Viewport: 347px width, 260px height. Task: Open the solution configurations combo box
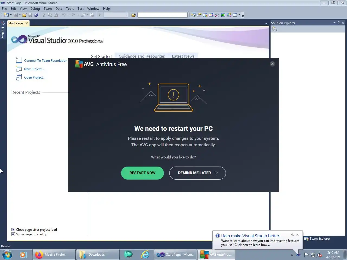coord(115,15)
